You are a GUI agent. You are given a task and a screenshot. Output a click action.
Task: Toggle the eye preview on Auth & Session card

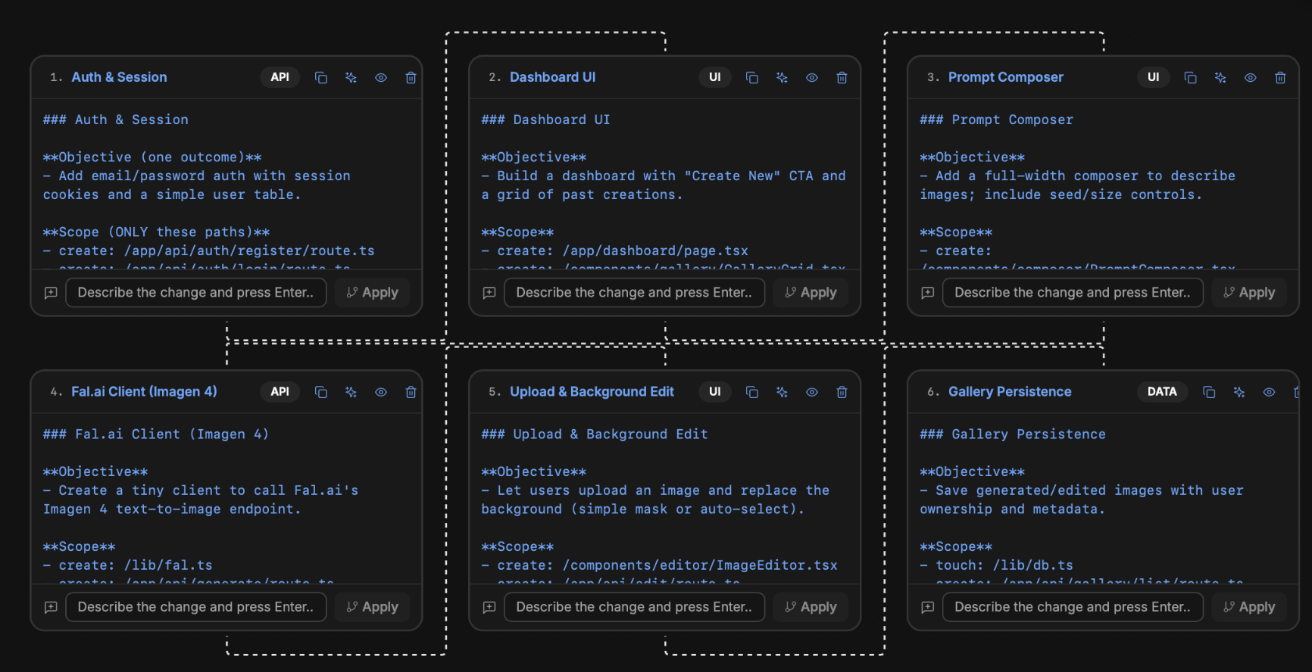tap(381, 78)
